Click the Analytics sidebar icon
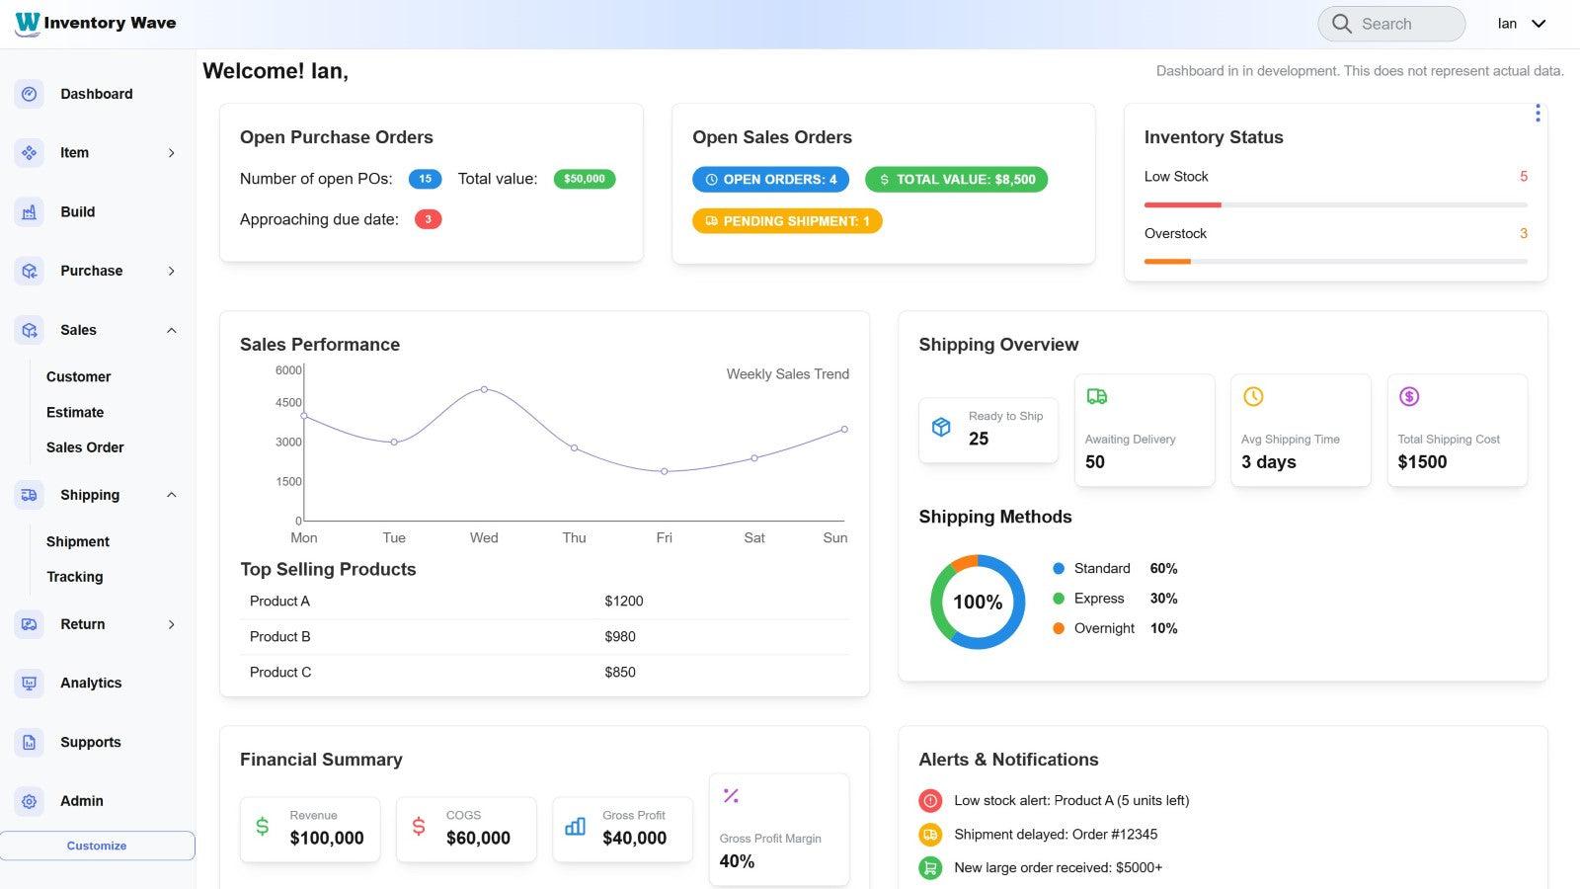1580x889 pixels. pos(29,683)
